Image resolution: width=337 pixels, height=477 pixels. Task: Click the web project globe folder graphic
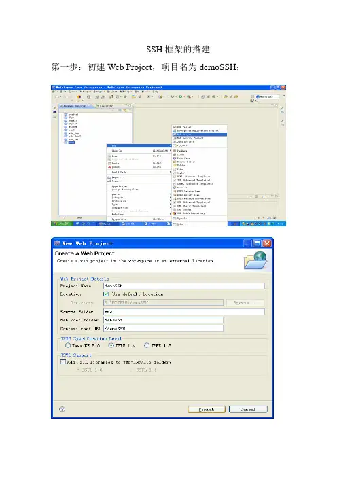click(x=255, y=260)
